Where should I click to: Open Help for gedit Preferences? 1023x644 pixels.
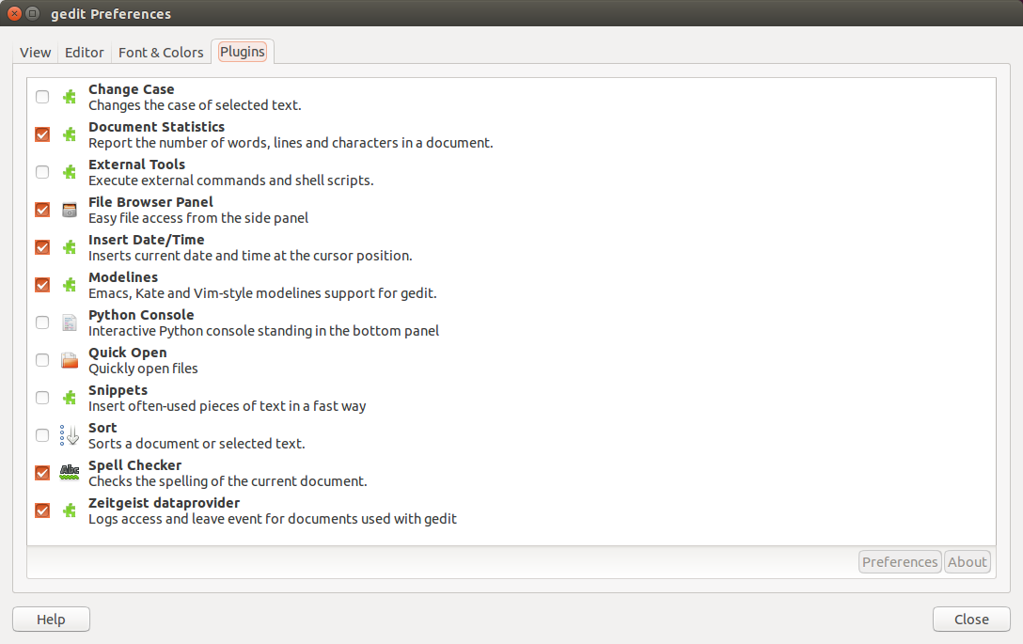point(51,620)
